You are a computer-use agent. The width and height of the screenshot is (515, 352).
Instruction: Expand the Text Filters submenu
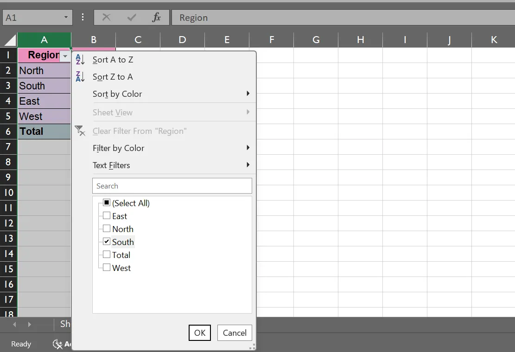coord(248,165)
